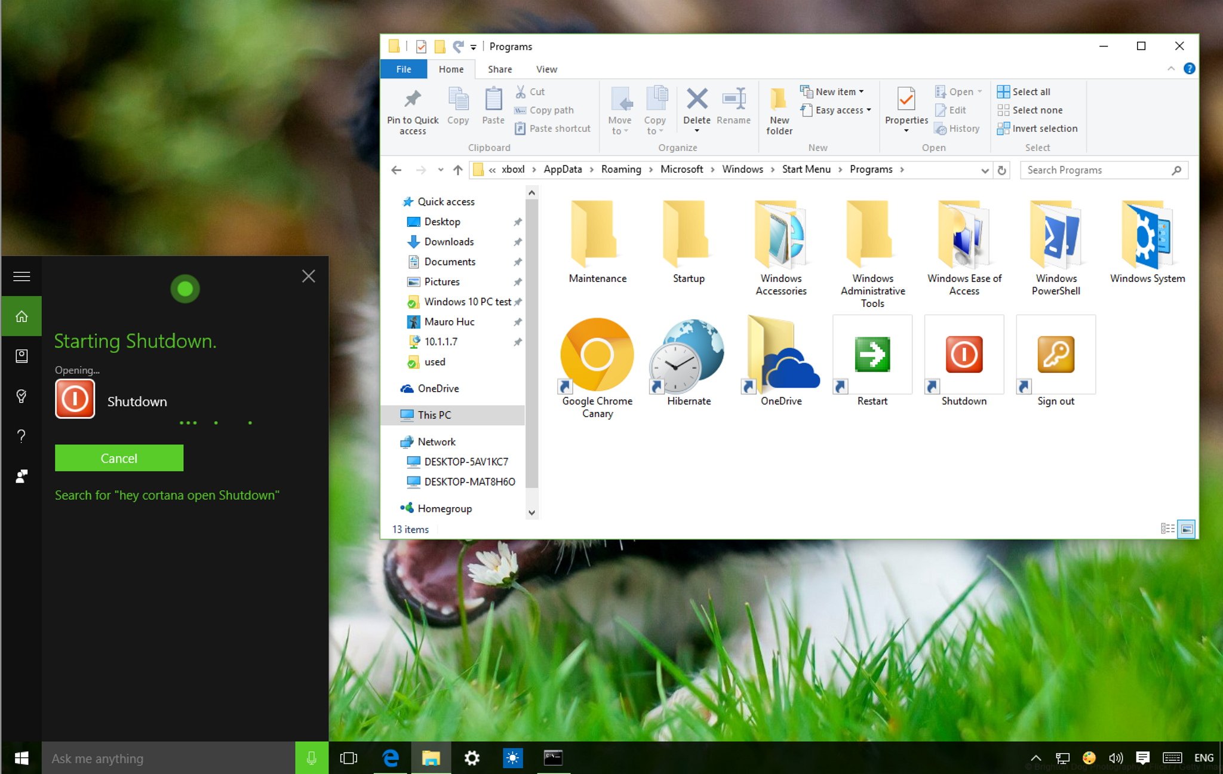1223x774 pixels.
Task: Open the Help icon in Explorer
Action: pyautogui.click(x=1189, y=69)
